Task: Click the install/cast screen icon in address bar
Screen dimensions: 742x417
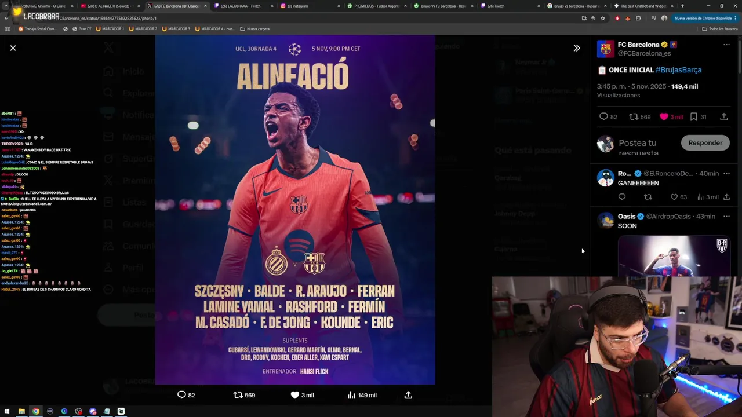Action: (584, 18)
